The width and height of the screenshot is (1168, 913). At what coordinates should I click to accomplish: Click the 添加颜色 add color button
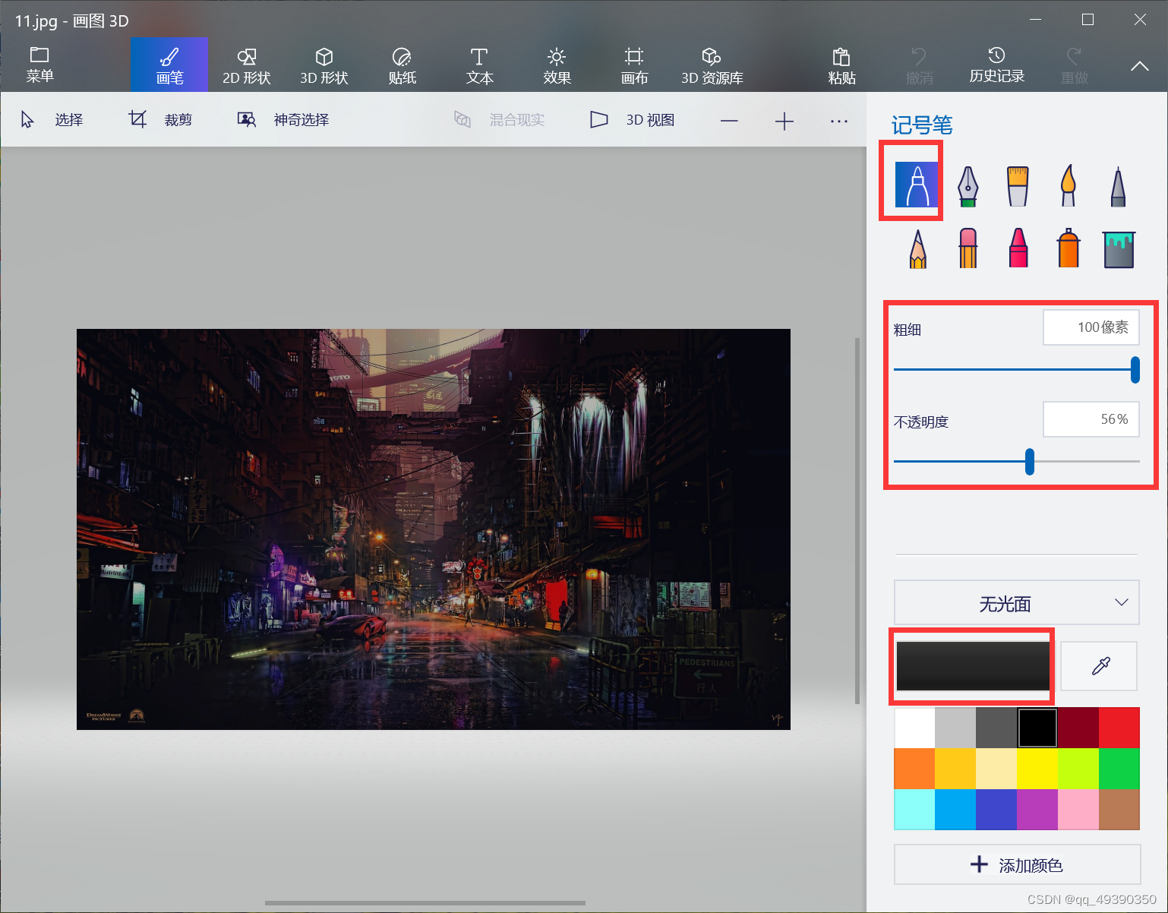1017,864
